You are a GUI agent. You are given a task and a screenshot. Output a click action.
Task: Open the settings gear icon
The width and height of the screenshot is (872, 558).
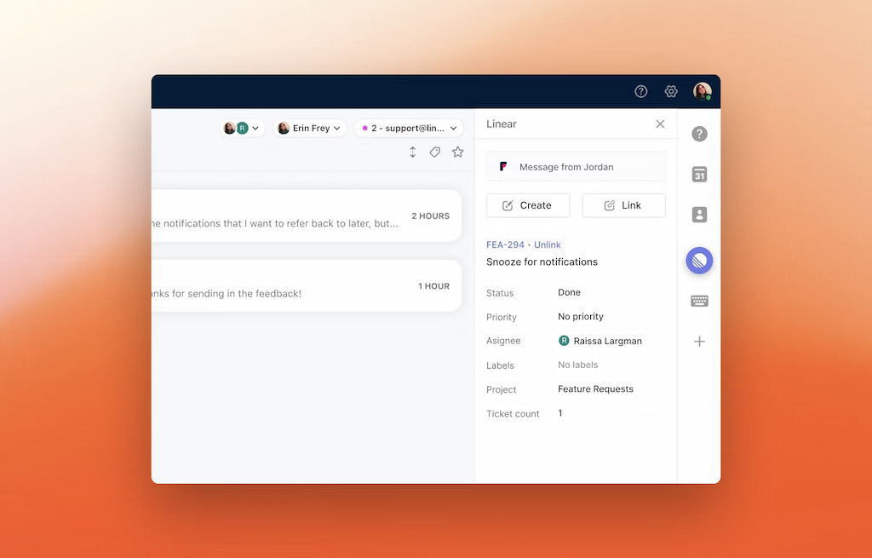pos(671,91)
